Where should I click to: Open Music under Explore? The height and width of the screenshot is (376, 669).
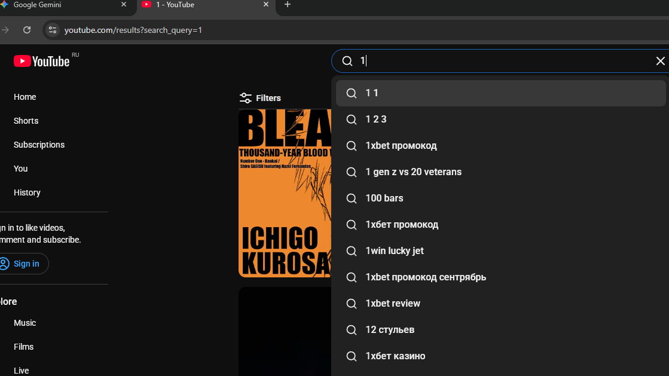point(25,323)
